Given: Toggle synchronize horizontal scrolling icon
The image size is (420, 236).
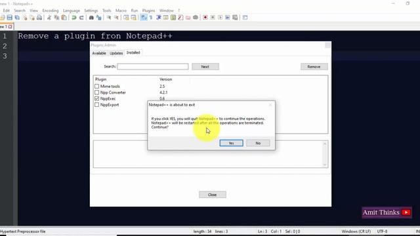Looking at the screenshot, I should click(133, 18).
